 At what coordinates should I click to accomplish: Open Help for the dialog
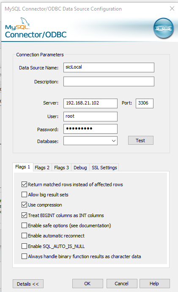point(154,284)
